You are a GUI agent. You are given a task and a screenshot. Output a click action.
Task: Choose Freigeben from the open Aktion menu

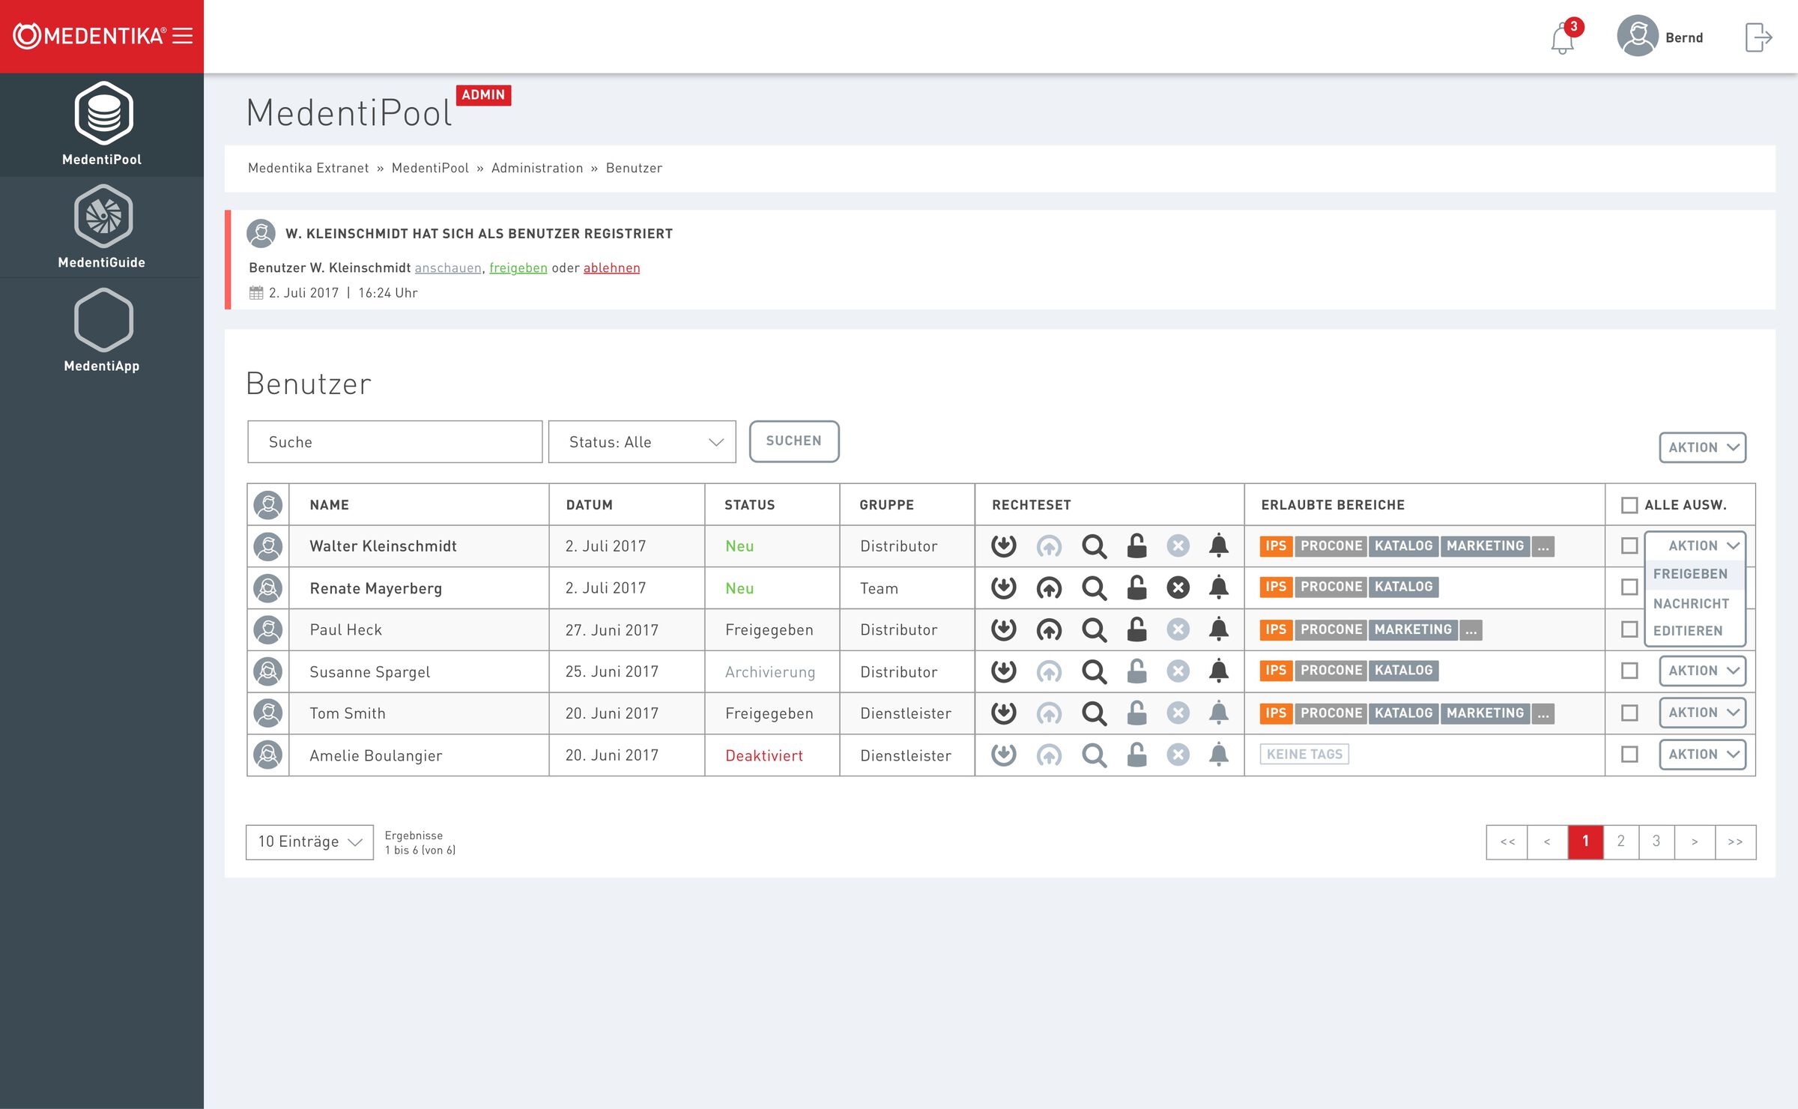point(1690,574)
